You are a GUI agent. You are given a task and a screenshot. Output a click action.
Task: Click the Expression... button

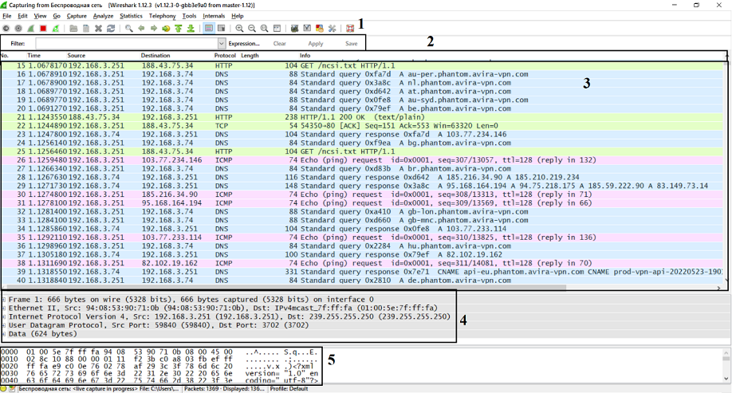[244, 44]
